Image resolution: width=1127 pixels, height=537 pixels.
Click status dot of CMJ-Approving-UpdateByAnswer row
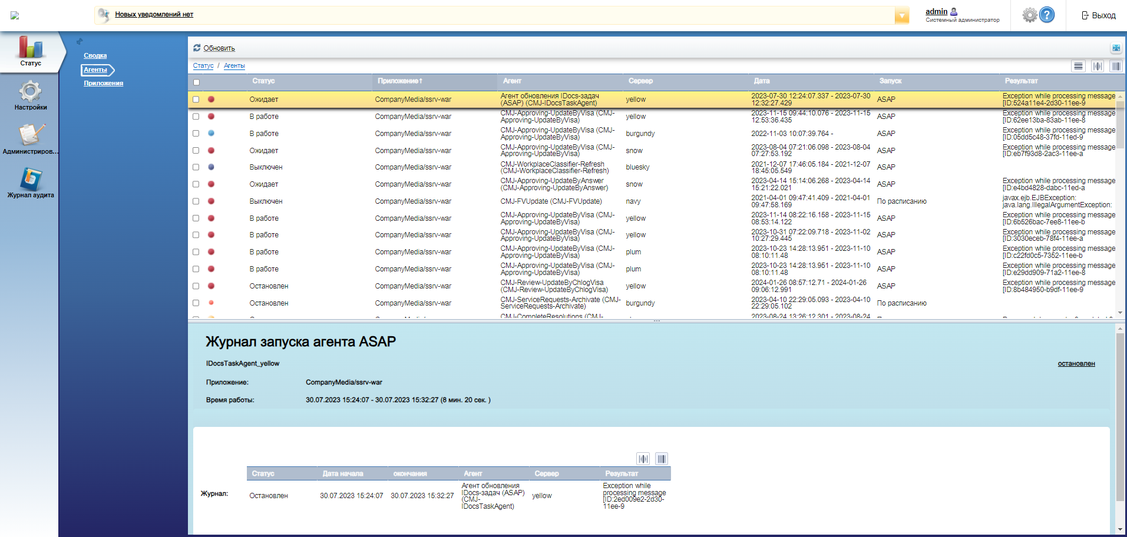pyautogui.click(x=211, y=184)
